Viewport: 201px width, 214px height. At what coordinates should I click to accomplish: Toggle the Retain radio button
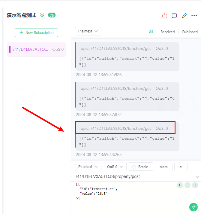[134, 167]
